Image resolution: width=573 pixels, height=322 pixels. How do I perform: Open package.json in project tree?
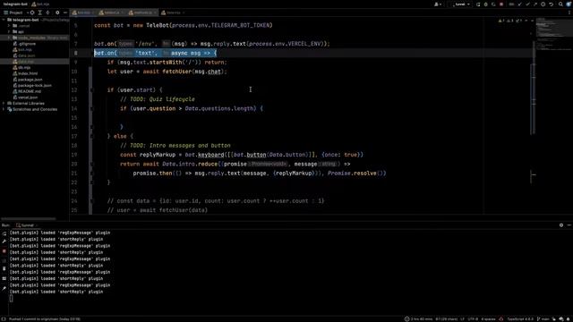tap(28, 80)
